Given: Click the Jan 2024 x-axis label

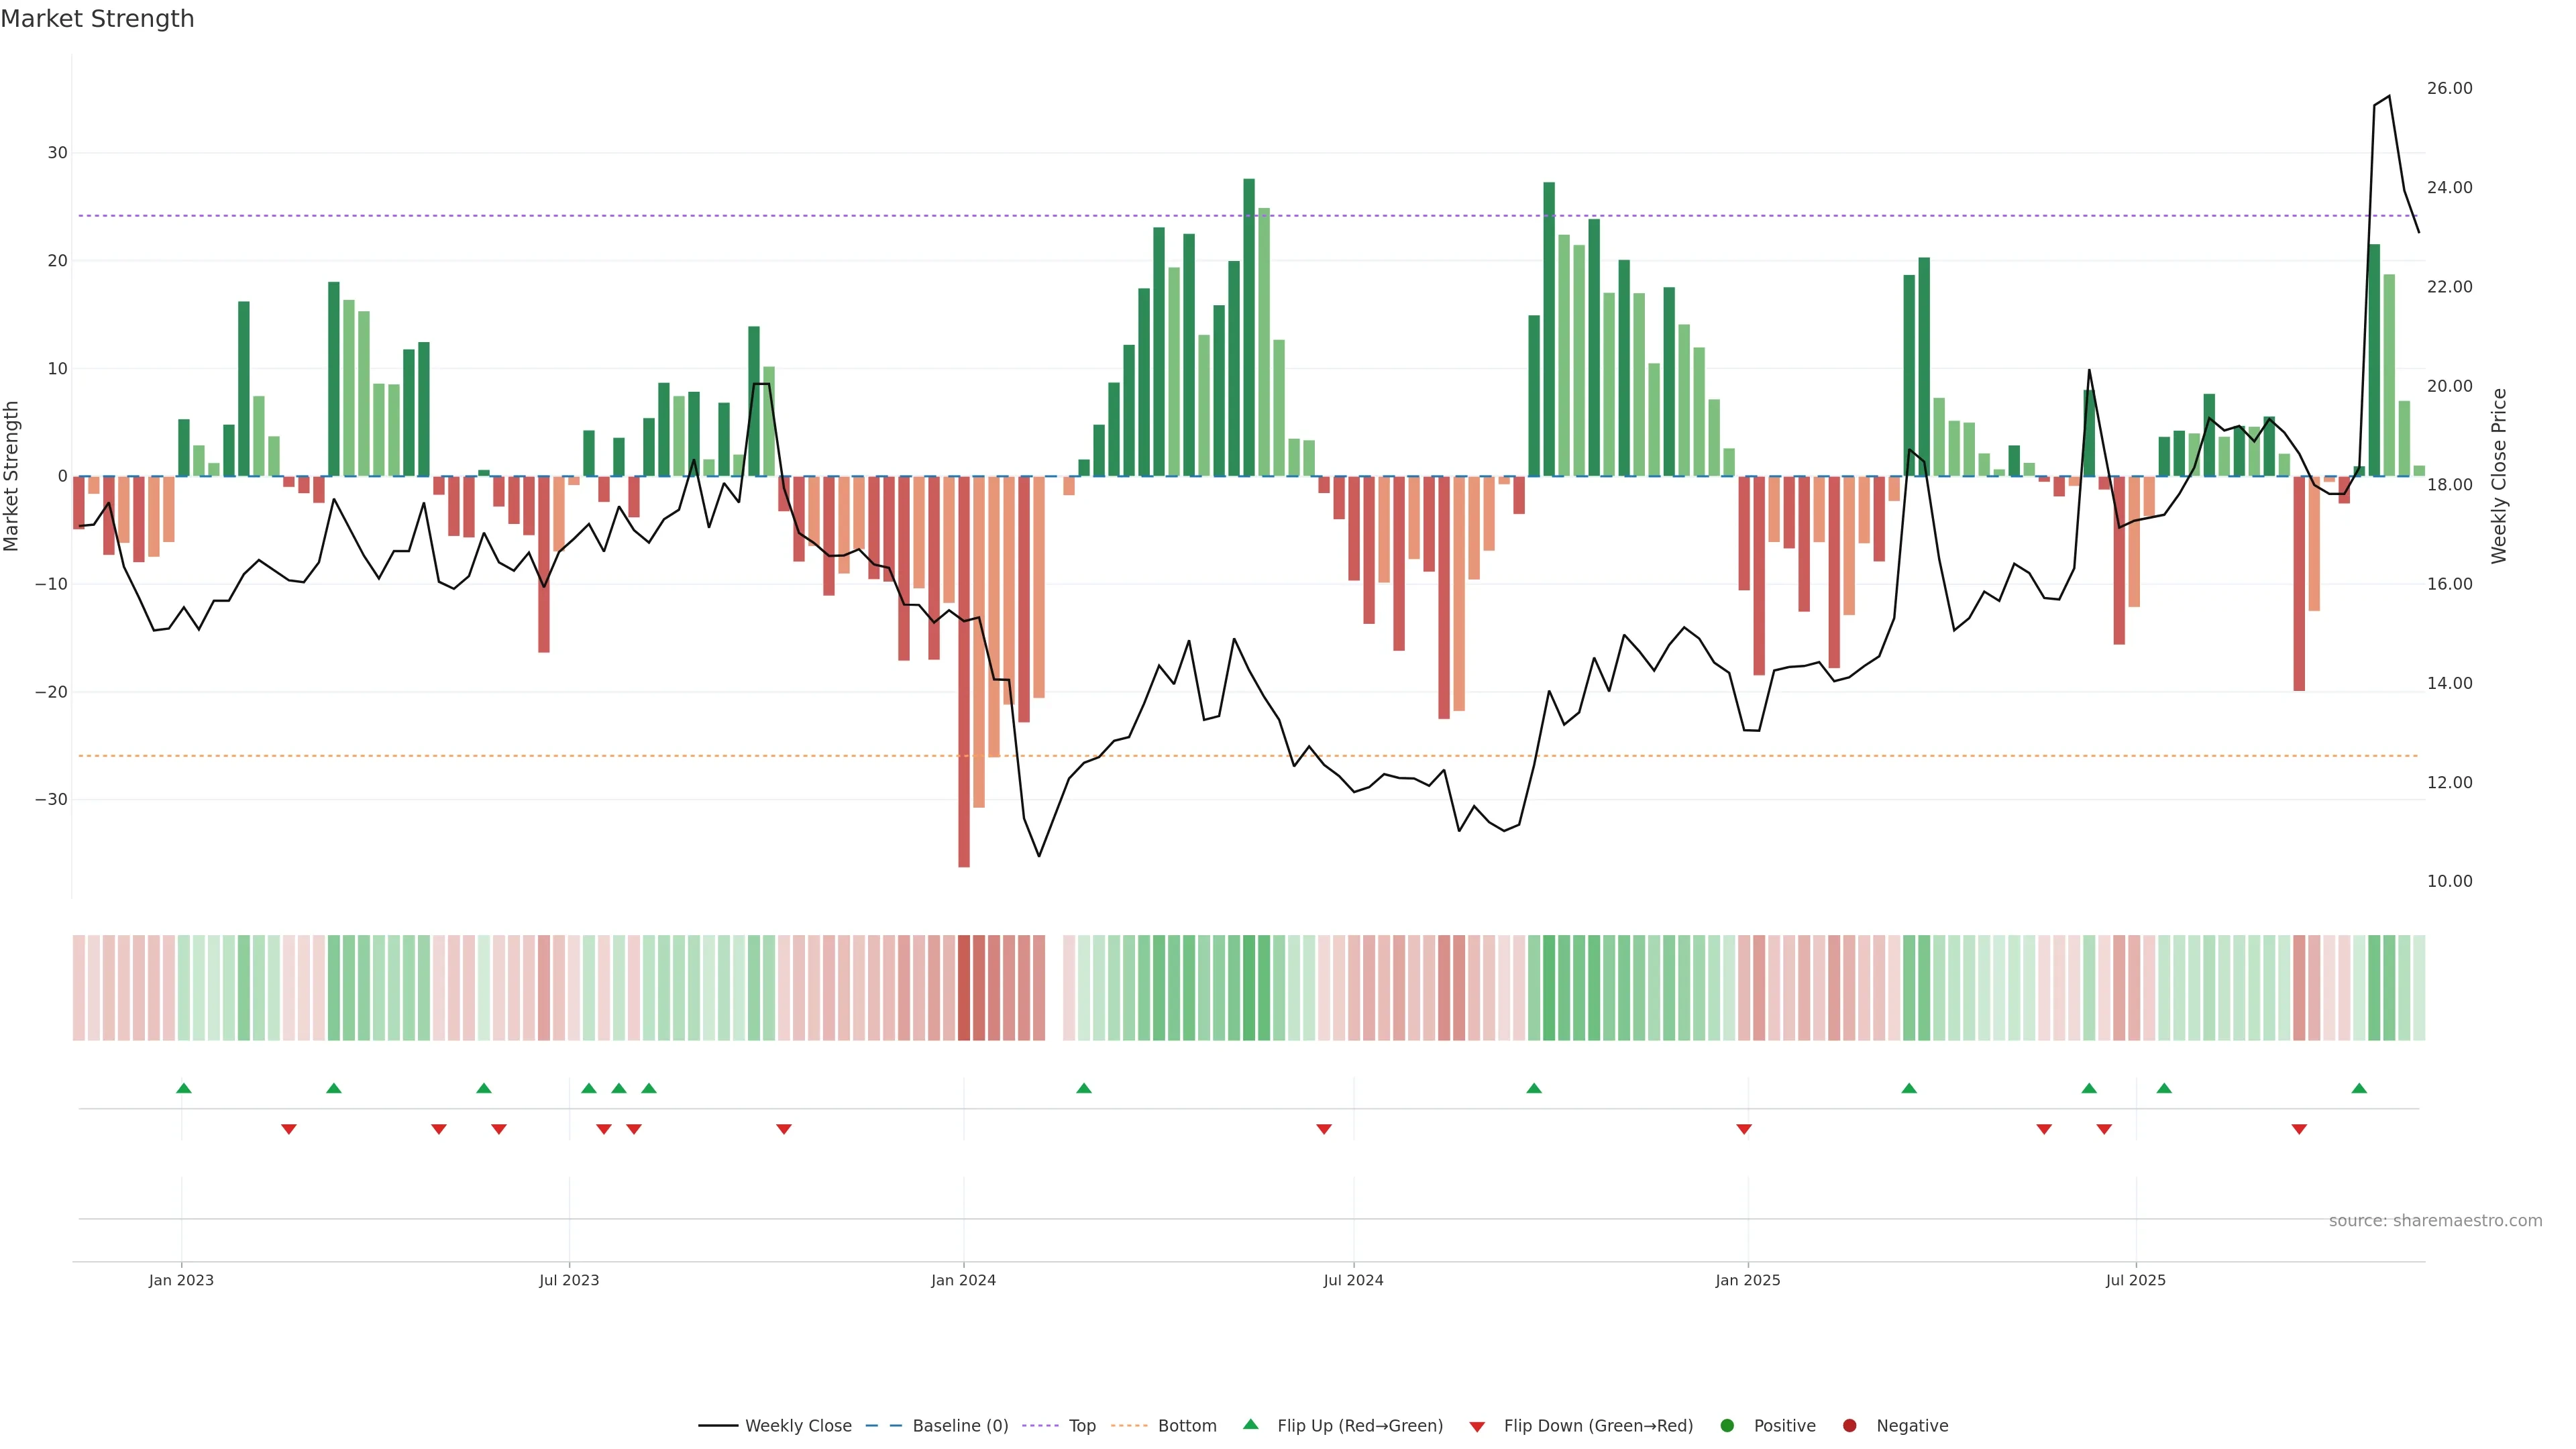Looking at the screenshot, I should [963, 1280].
